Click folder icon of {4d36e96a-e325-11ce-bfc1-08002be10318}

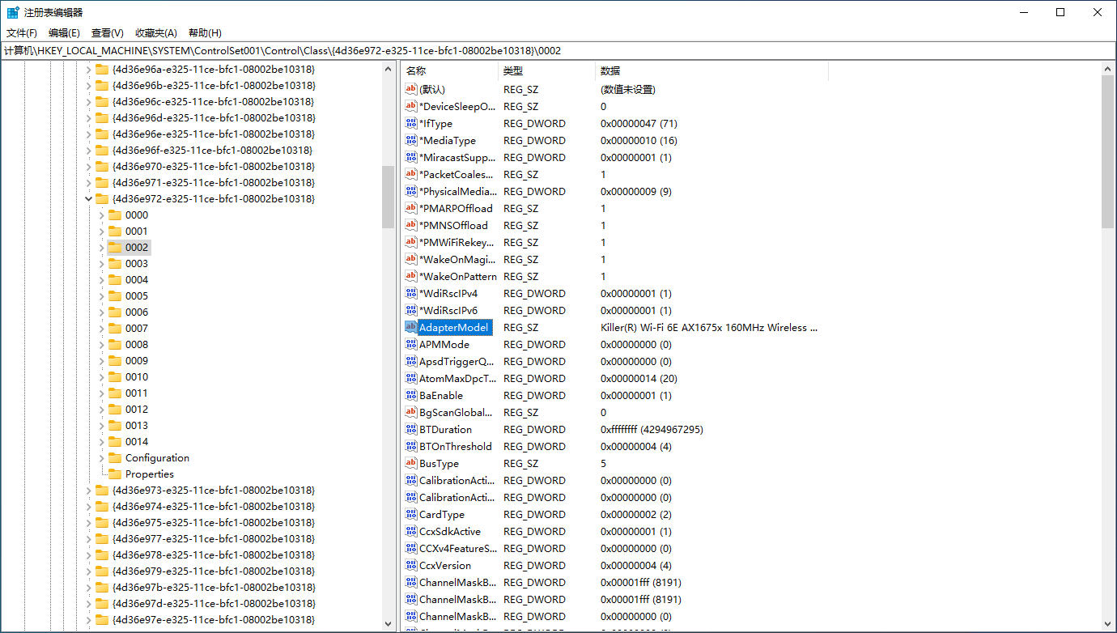pos(101,69)
